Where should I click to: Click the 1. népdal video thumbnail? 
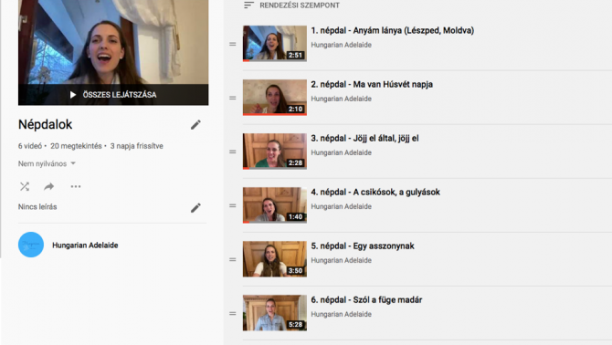[275, 43]
